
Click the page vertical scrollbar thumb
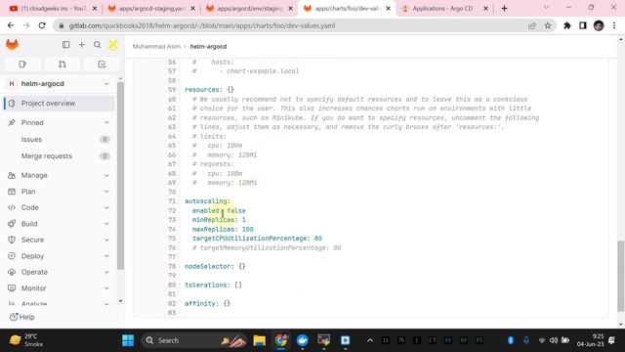[621, 276]
